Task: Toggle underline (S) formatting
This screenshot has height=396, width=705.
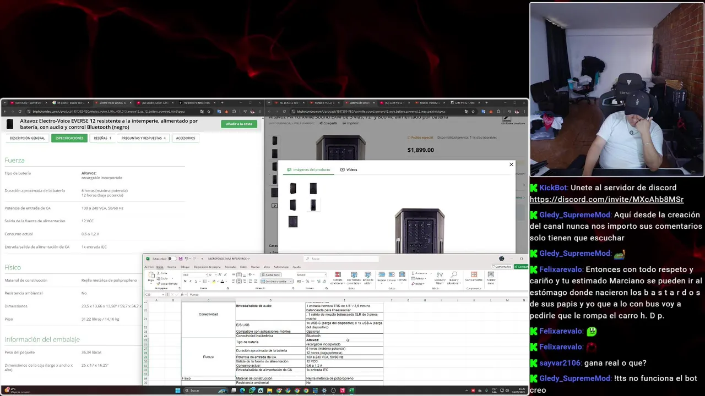Action: tap(196, 281)
